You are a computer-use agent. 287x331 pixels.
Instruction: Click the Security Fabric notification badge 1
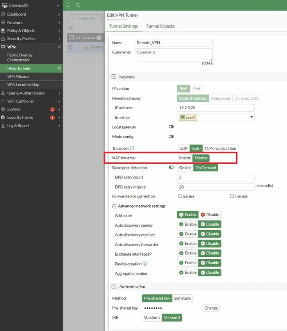pos(52,117)
